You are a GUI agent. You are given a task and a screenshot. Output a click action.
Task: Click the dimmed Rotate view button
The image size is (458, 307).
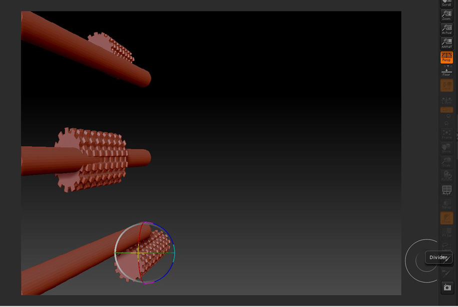[446, 176]
